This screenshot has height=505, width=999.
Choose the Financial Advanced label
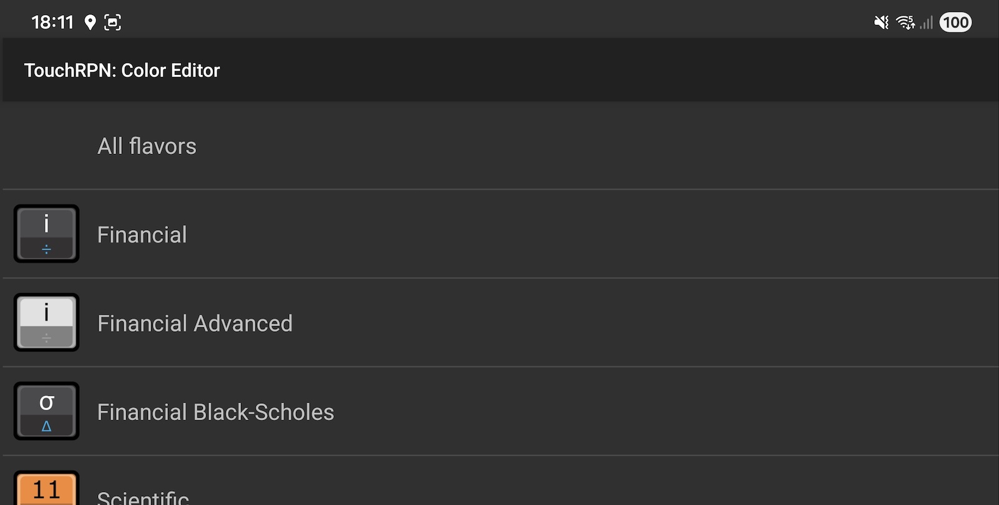pyautogui.click(x=195, y=324)
